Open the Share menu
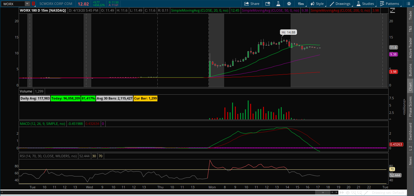The height and width of the screenshot is (196, 414). tap(252, 4)
